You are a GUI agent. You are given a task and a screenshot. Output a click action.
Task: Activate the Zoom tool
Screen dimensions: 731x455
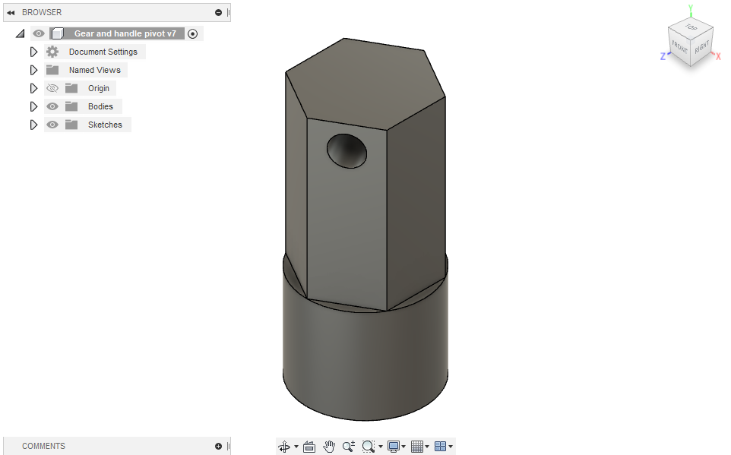(348, 447)
